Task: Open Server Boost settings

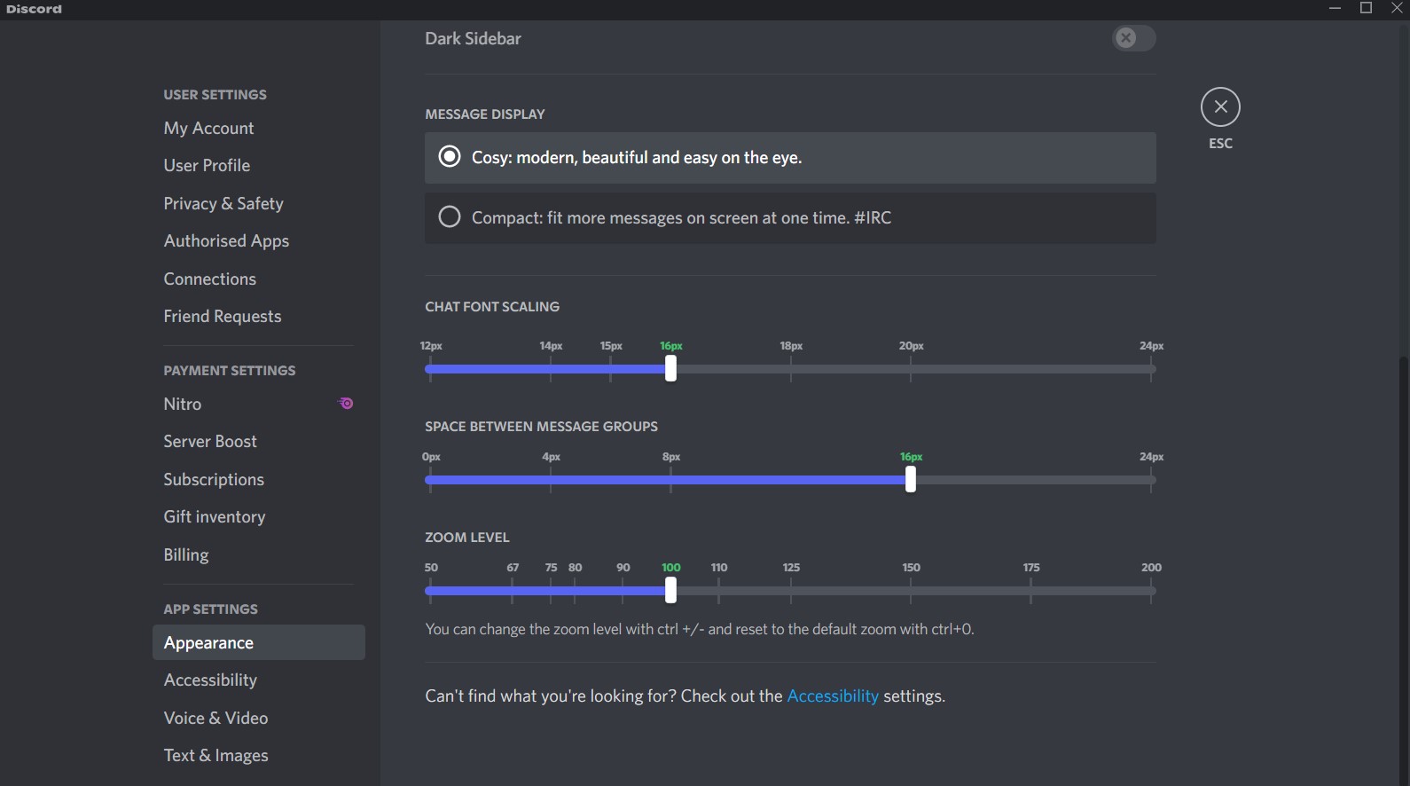Action: [209, 441]
